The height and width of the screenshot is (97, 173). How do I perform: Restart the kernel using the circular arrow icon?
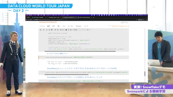click(68, 30)
